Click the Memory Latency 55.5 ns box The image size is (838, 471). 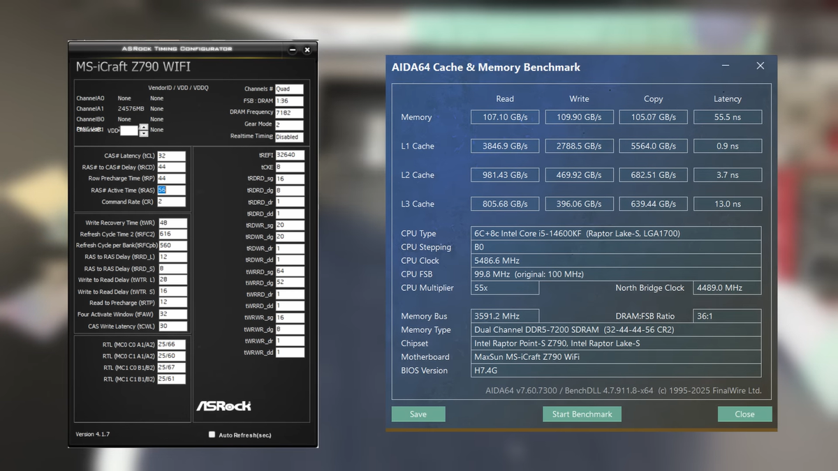point(727,117)
